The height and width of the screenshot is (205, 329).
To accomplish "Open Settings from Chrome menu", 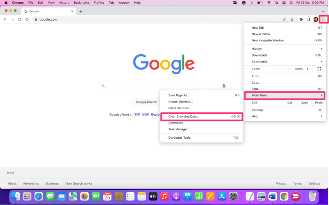I will coord(285,110).
